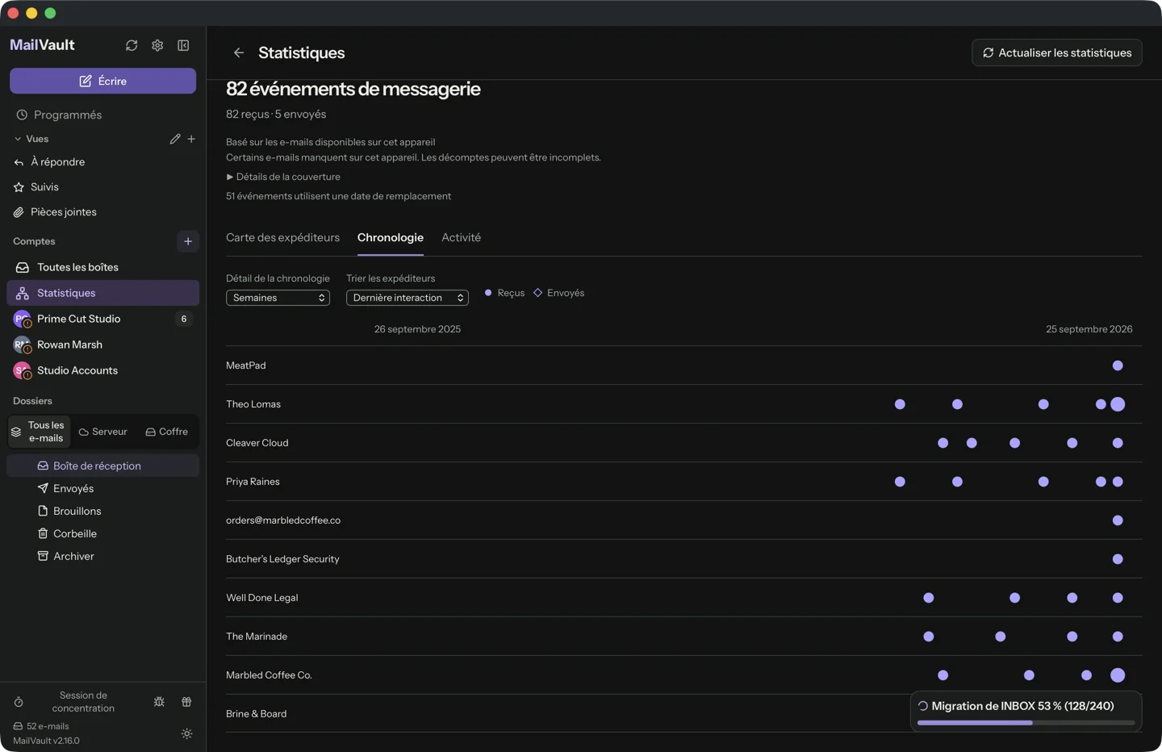Screen dimensions: 1162x752
Task: Select Statistiques in the sidebar
Action: [102, 293]
